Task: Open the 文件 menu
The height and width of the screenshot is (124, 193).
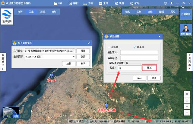Action: (x=58, y=3)
